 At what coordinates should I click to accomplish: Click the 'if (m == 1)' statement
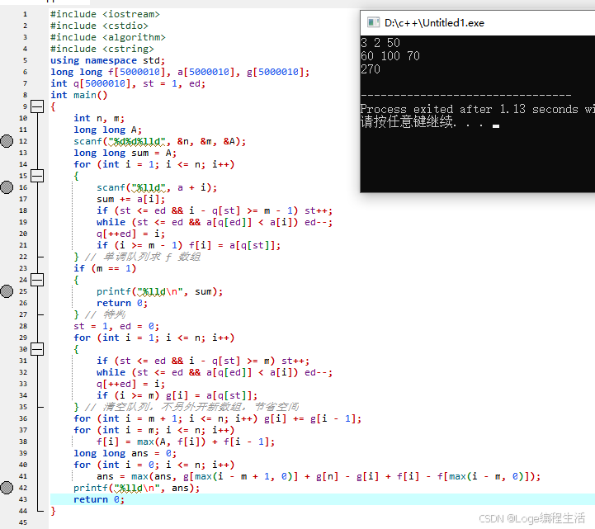tap(105, 268)
